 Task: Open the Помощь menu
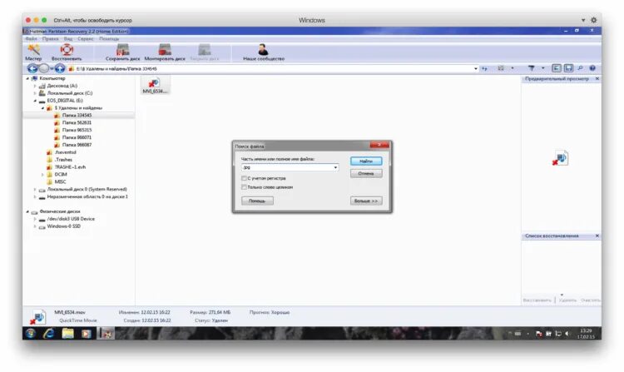(109, 38)
